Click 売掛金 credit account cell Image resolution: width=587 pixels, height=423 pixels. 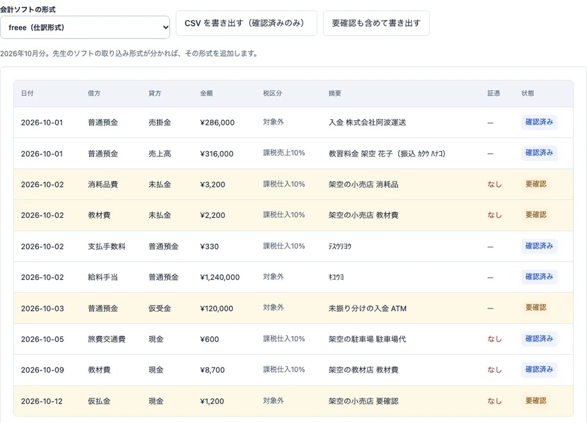(160, 123)
